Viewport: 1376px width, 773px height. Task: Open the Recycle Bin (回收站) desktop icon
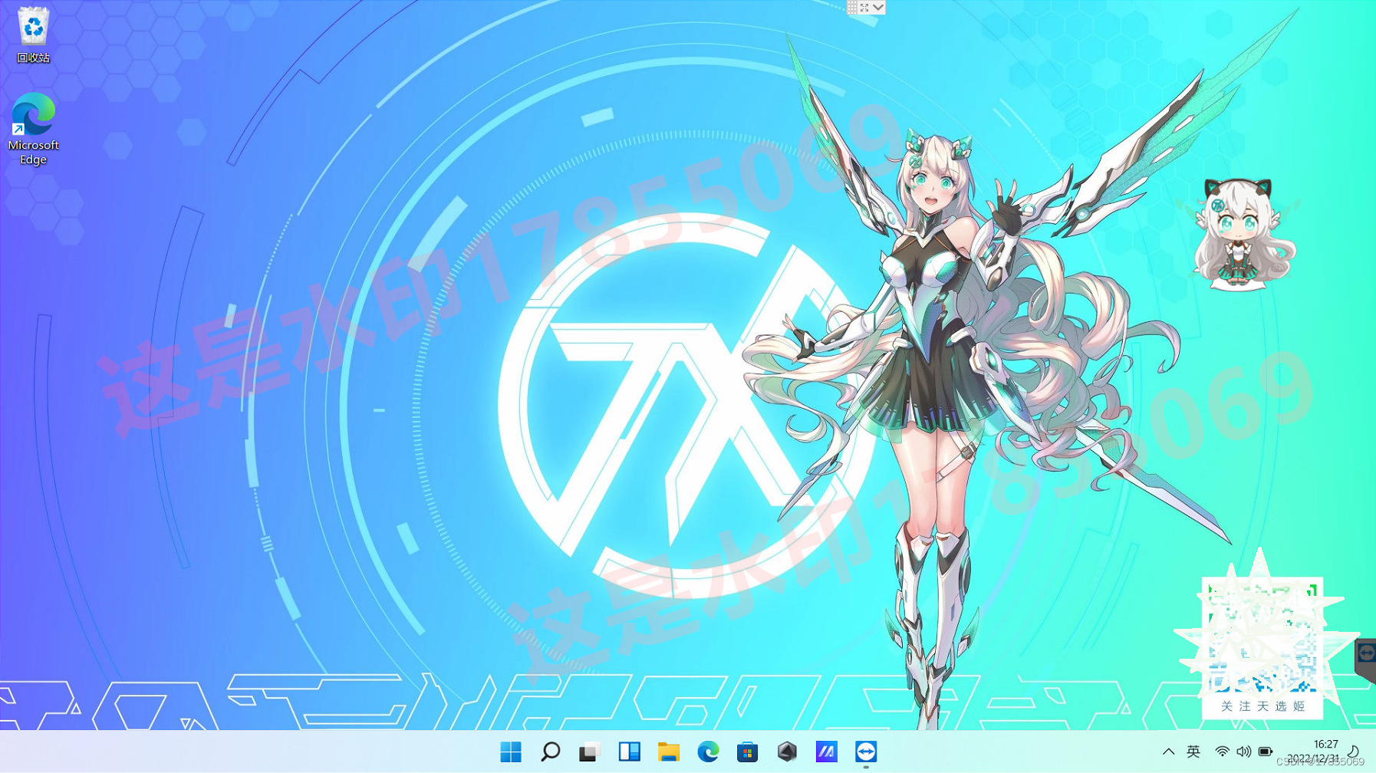33,35
